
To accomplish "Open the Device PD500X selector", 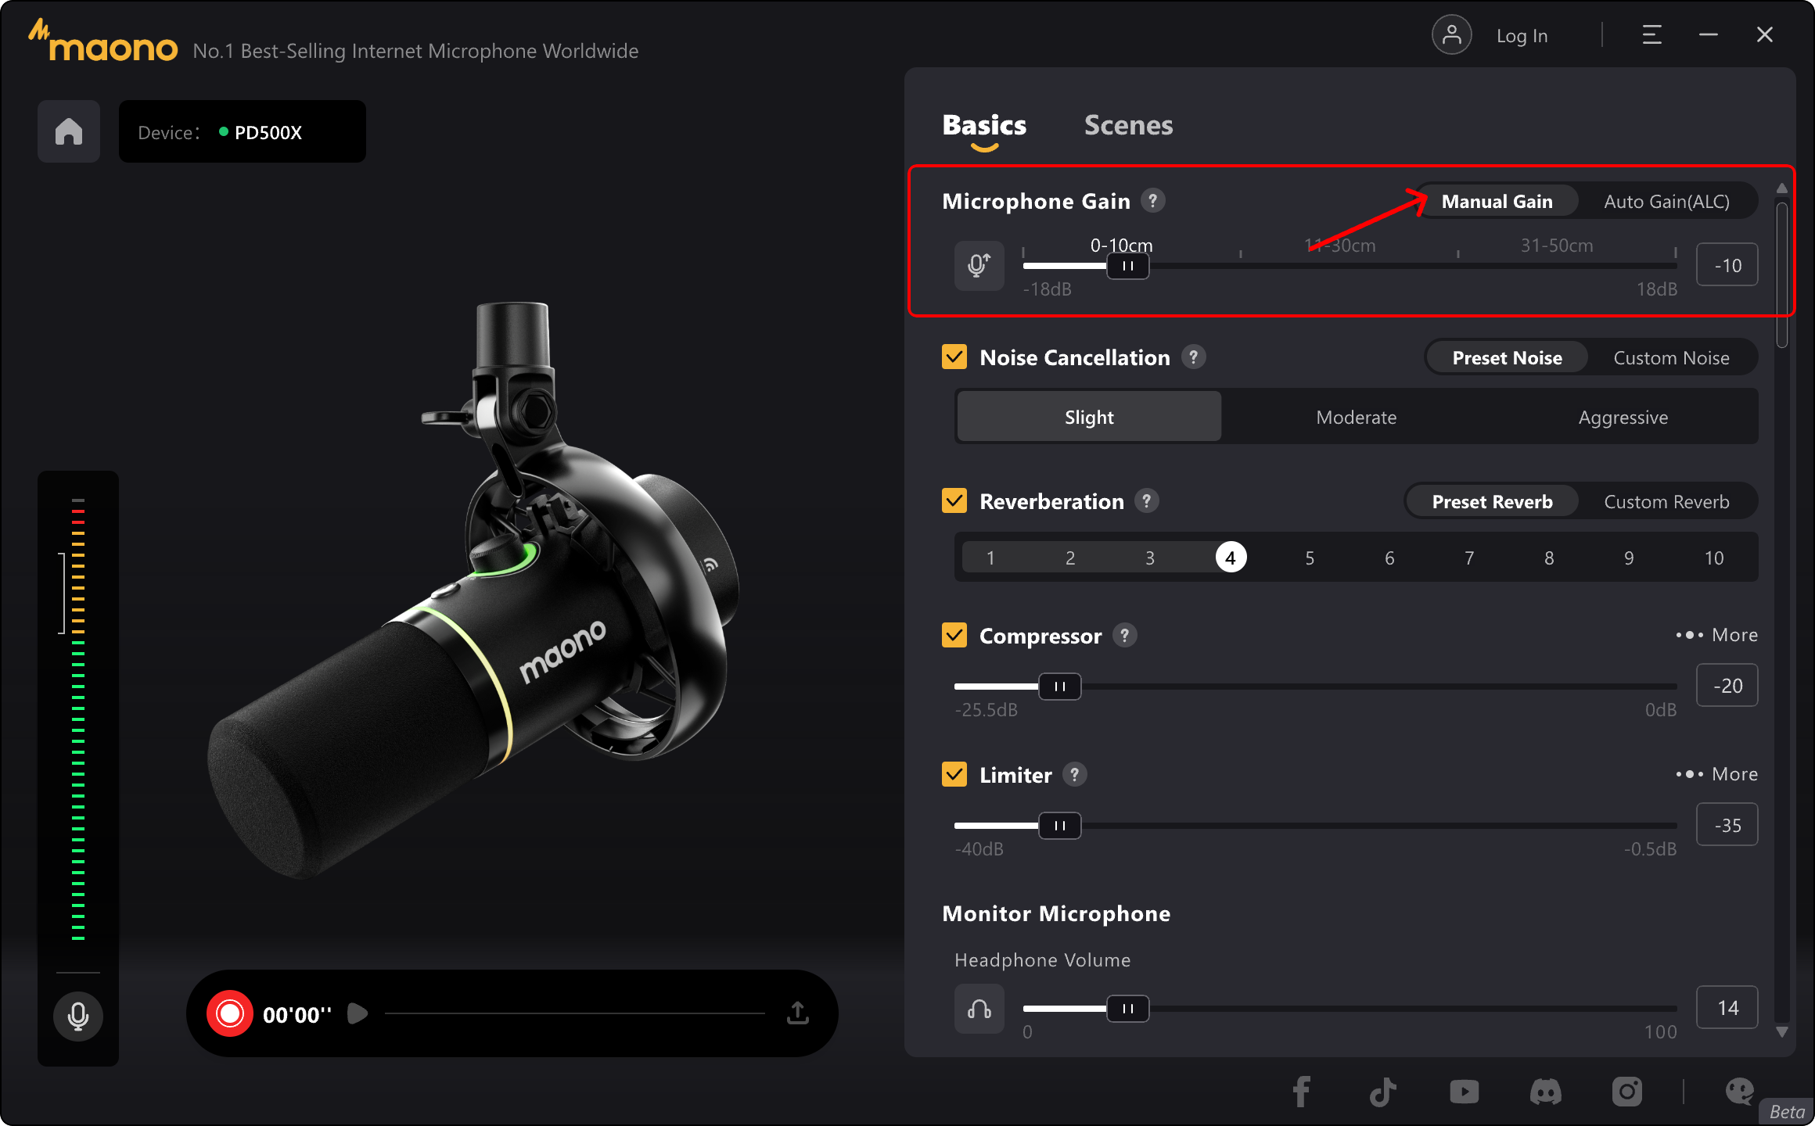I will click(x=243, y=131).
